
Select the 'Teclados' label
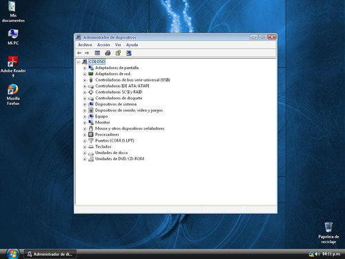point(103,146)
